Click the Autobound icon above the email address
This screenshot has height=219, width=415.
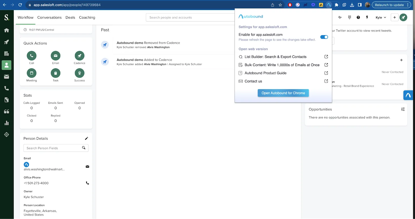point(26,165)
